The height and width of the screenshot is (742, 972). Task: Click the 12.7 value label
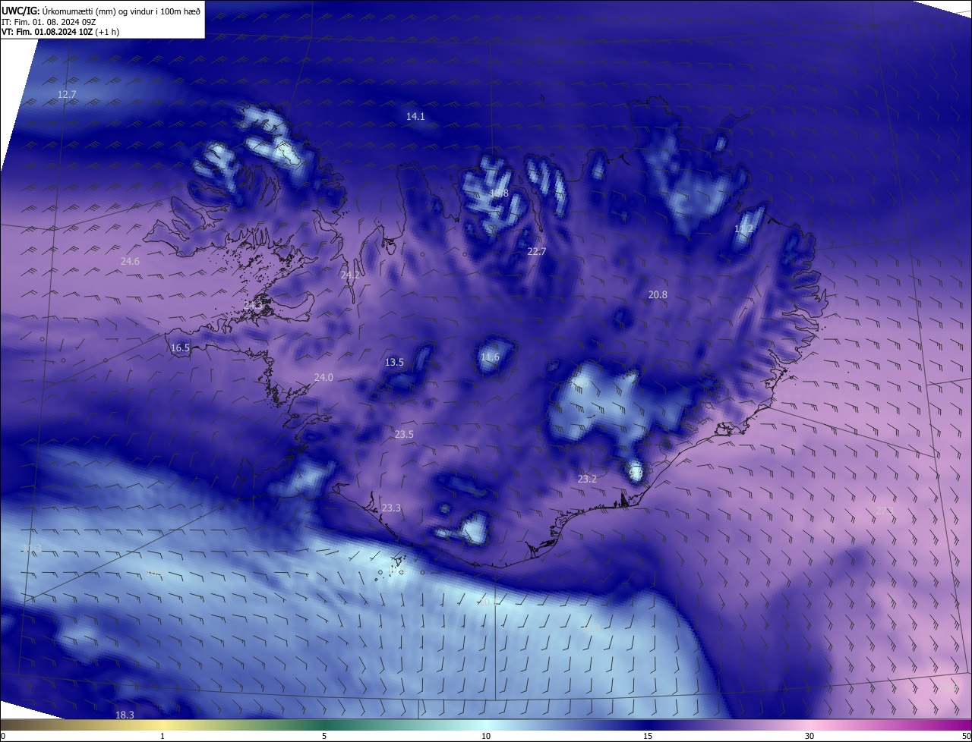pos(67,94)
